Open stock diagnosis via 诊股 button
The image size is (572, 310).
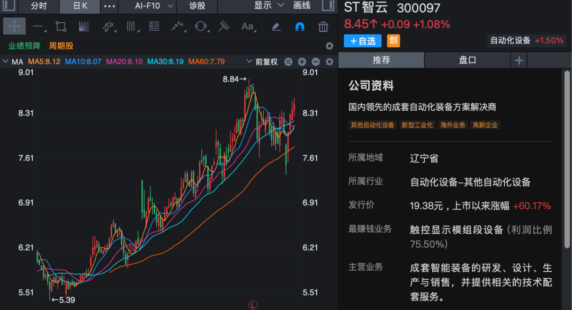tap(199, 7)
